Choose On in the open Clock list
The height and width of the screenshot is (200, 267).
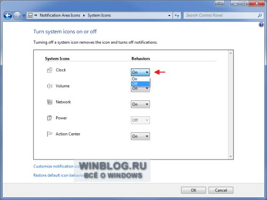click(x=140, y=79)
